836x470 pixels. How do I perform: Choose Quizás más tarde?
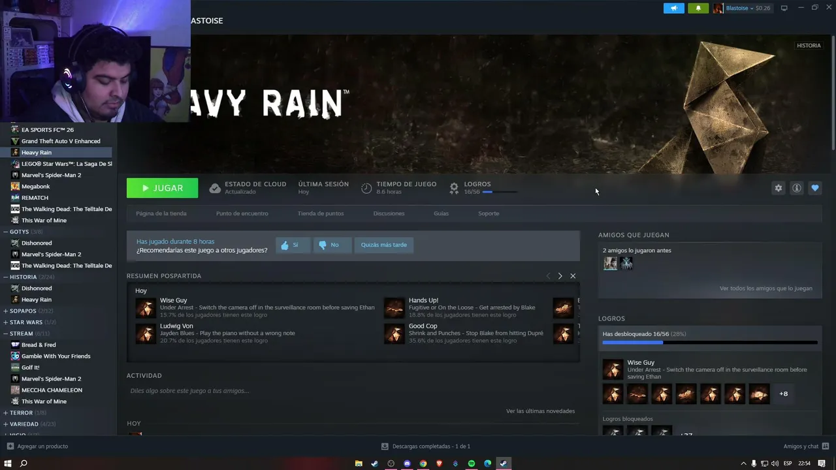pos(384,245)
